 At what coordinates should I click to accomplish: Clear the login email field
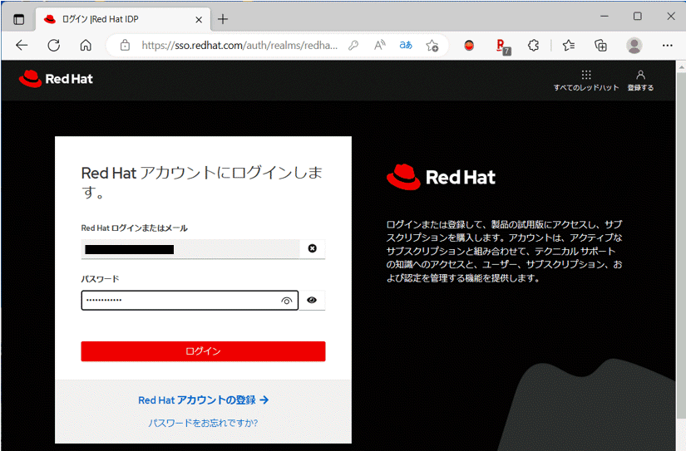(313, 248)
